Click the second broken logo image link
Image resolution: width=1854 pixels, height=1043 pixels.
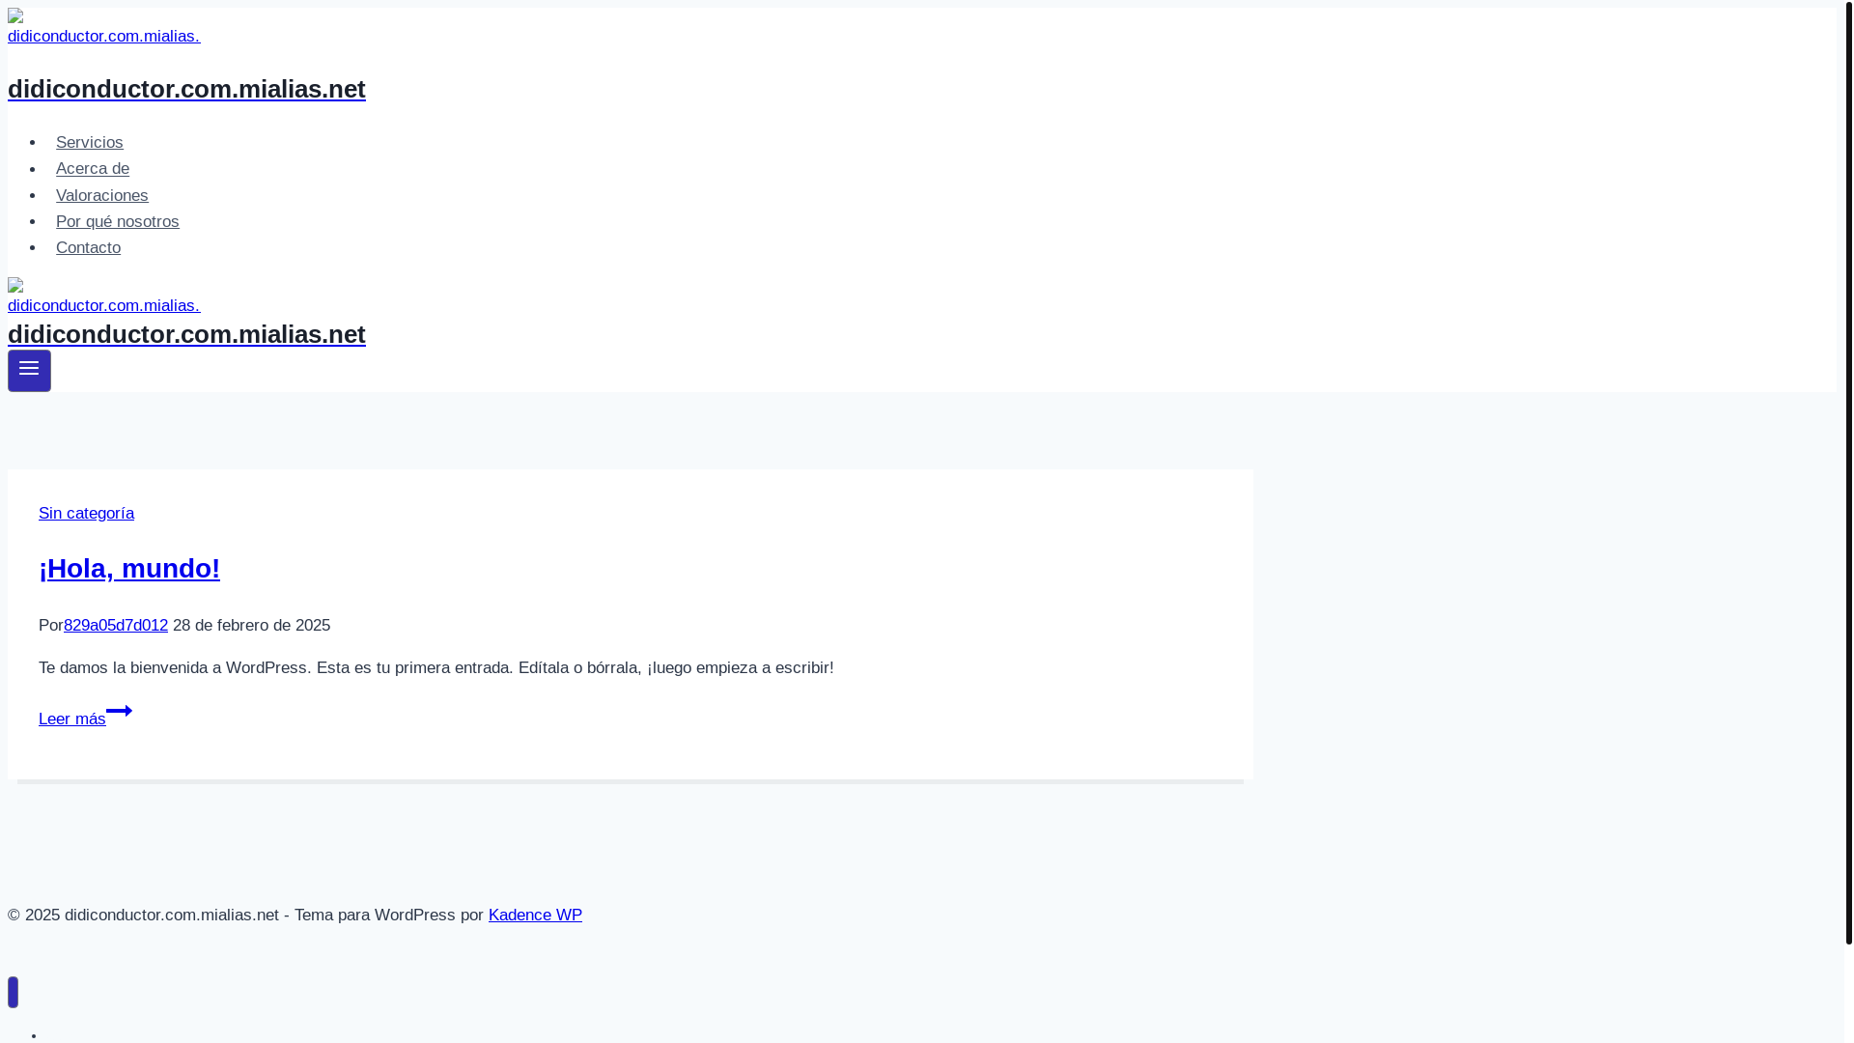104,296
